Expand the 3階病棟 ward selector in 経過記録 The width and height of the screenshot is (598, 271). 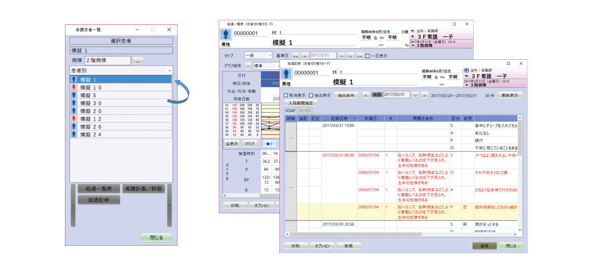466,85
